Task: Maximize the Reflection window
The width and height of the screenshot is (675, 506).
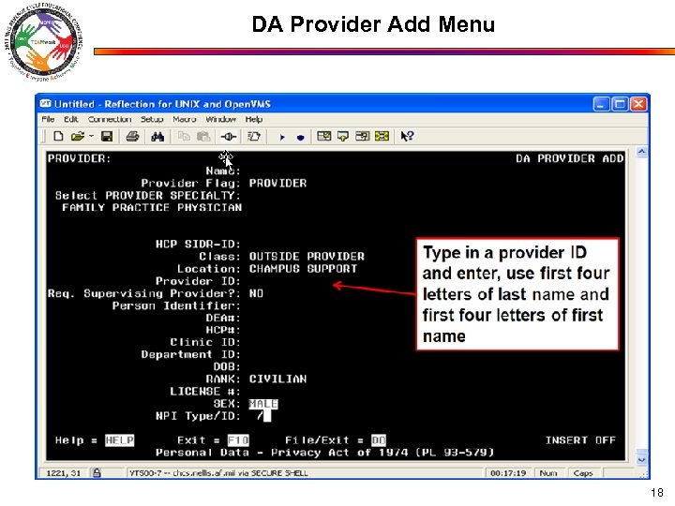Action: tap(620, 104)
